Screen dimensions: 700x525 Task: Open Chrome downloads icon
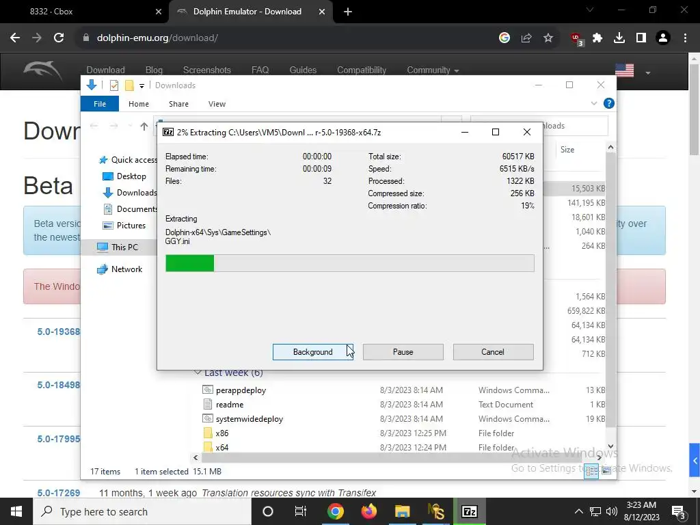619,38
